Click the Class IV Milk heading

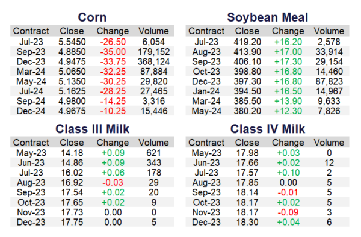point(268,129)
